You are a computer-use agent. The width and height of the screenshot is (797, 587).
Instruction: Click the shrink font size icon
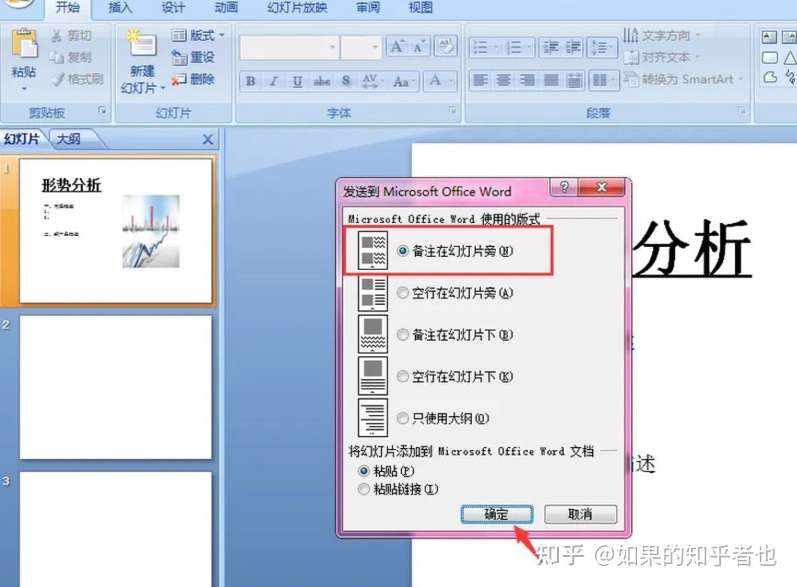click(419, 46)
